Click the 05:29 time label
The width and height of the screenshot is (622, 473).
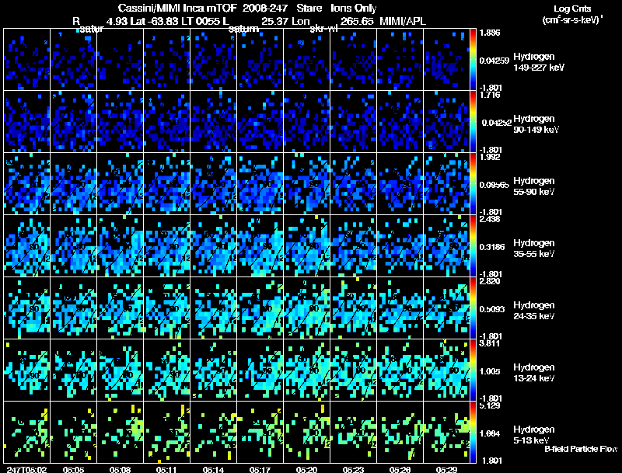pyautogui.click(x=446, y=469)
